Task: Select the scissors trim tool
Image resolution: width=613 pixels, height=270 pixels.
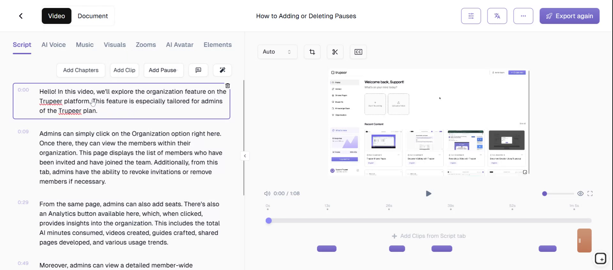Action: [335, 52]
